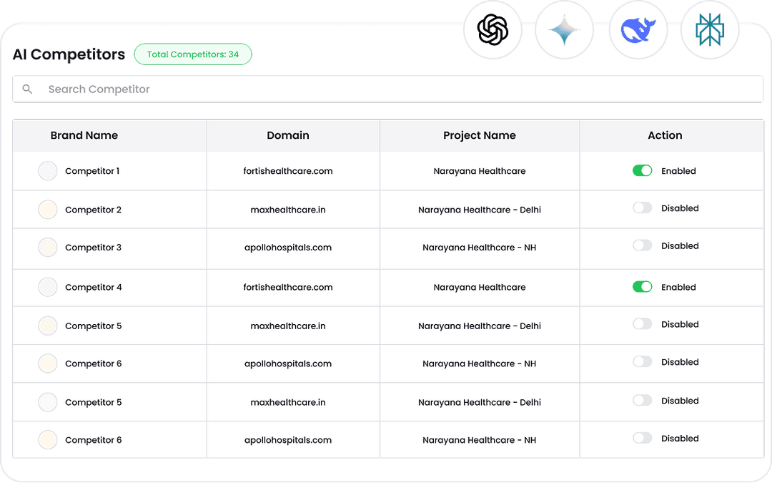Open Competitor 1 brand avatar
Viewport: 772px width, 483px height.
[47, 170]
